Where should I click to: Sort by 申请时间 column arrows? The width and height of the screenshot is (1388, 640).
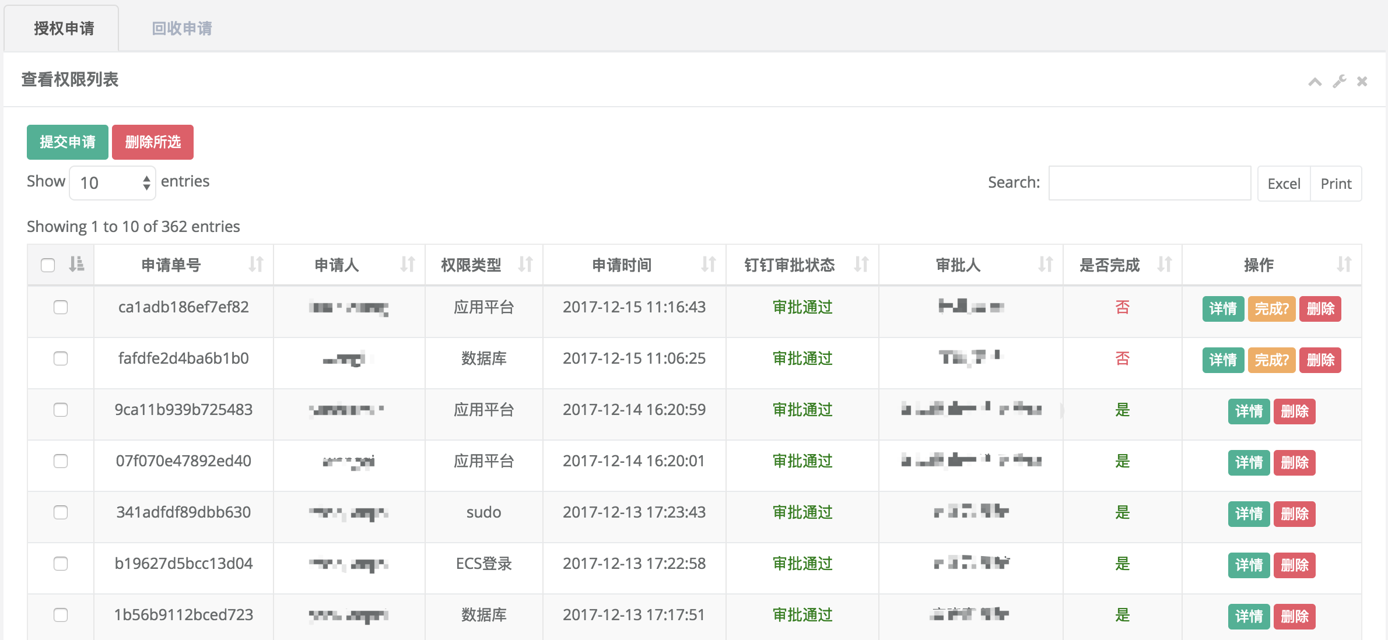(x=709, y=265)
